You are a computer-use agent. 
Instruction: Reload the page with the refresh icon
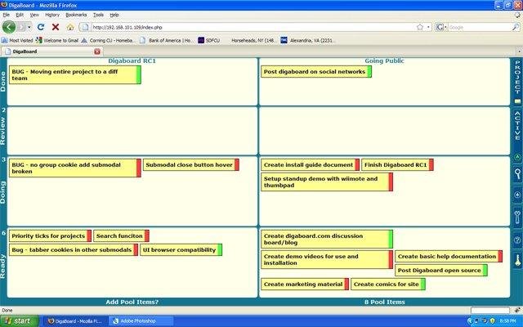41,27
